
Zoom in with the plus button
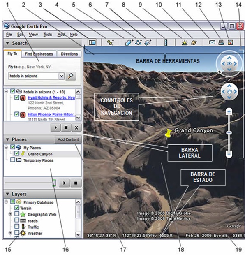click(x=229, y=111)
